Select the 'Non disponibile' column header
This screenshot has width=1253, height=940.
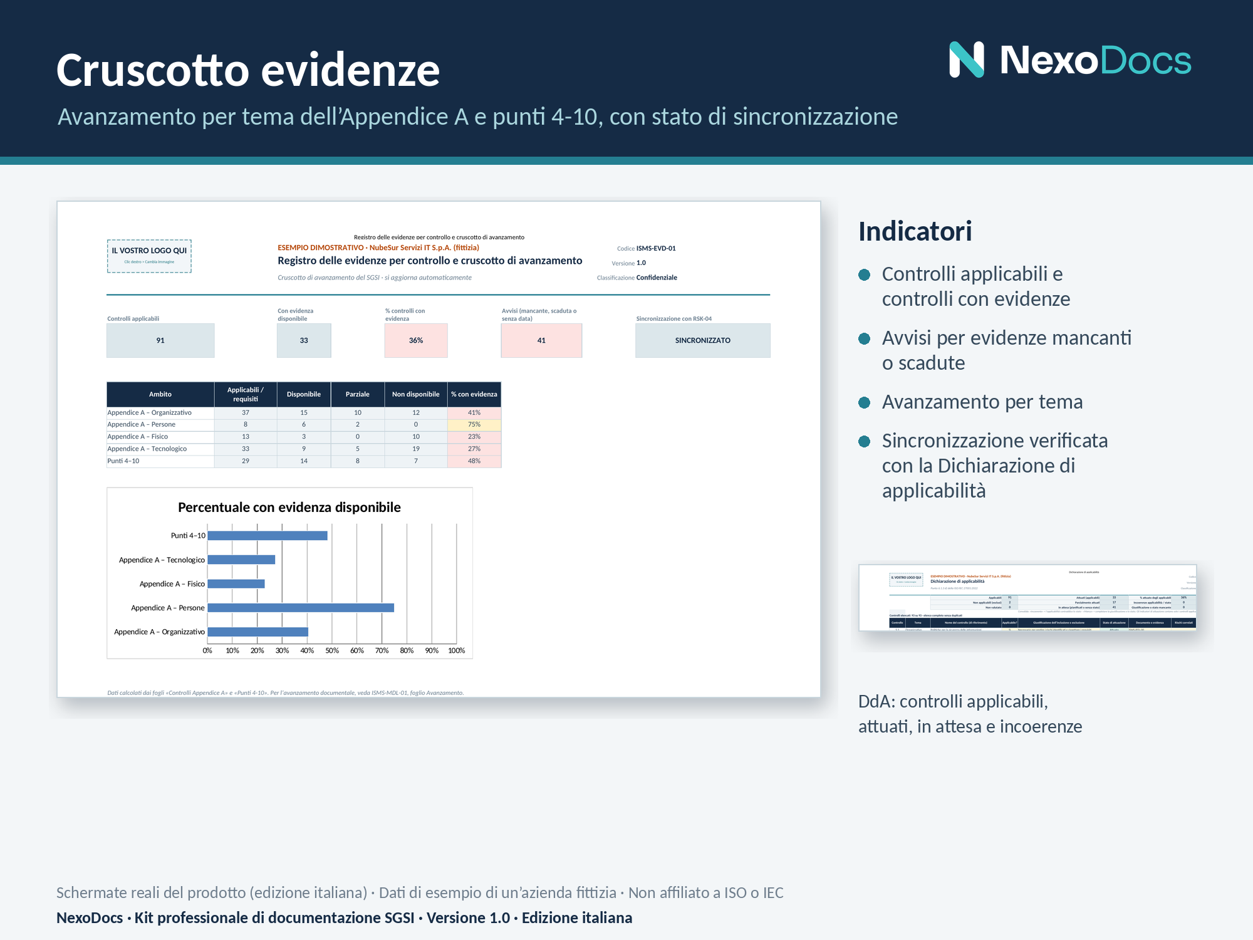416,394
